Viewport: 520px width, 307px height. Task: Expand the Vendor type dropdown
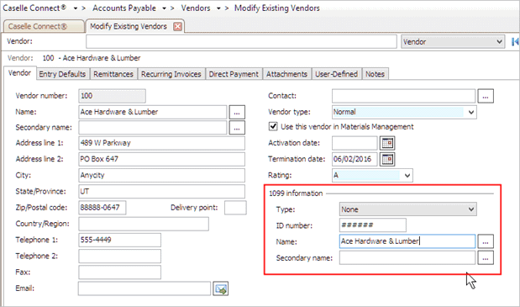(x=471, y=112)
